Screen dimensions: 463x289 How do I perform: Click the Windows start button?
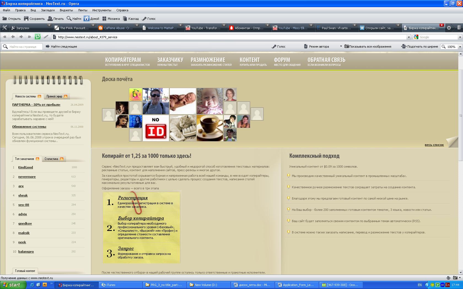click(13, 285)
